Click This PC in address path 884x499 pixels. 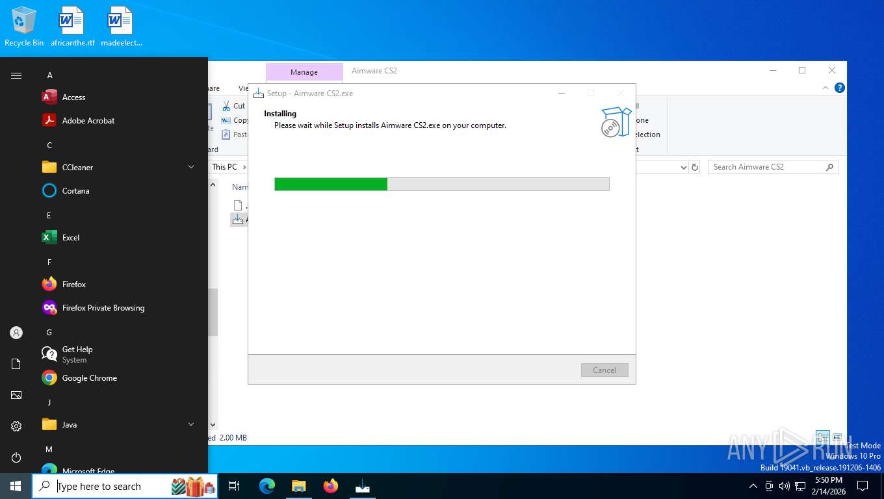224,167
